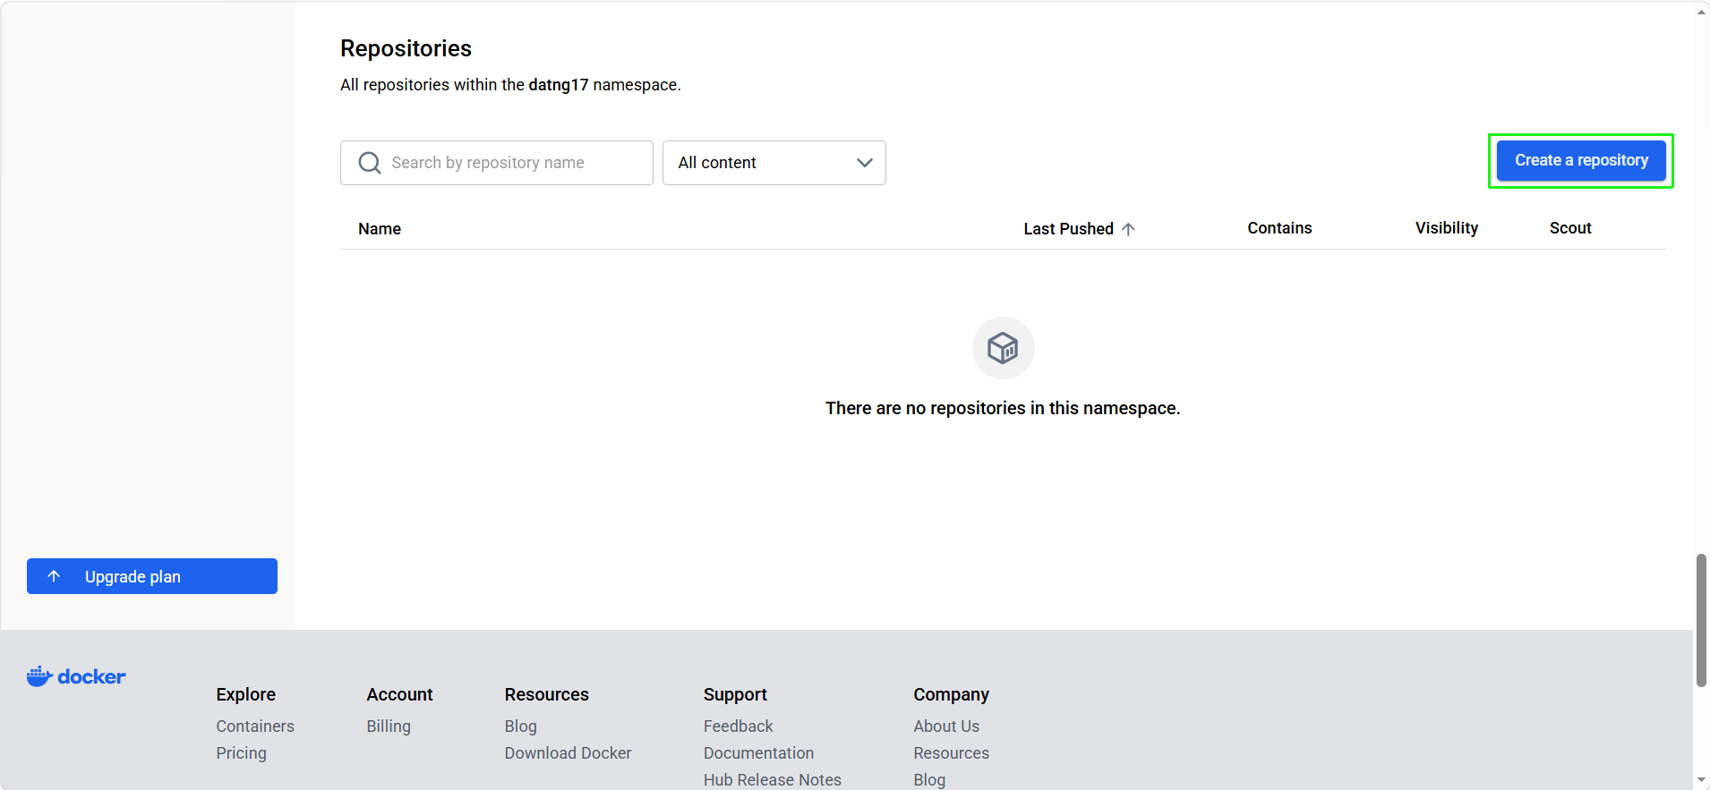Open the Documentation link
Image resolution: width=1710 pixels, height=790 pixels.
point(758,753)
